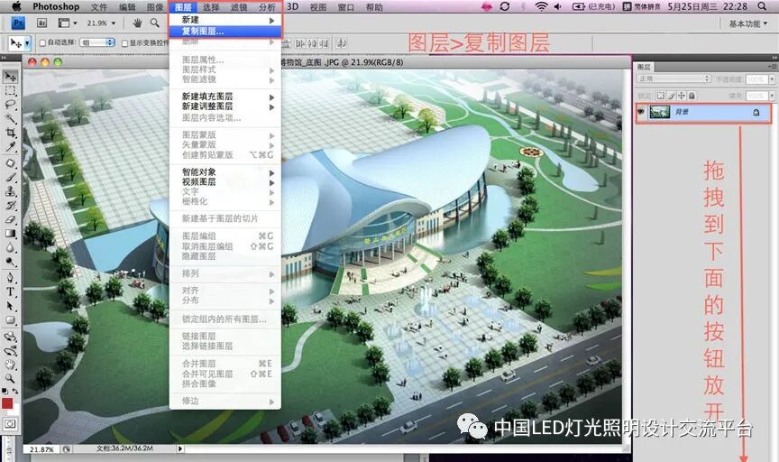The width and height of the screenshot is (779, 462).
Task: Select the History Brush tool
Action: (11, 206)
